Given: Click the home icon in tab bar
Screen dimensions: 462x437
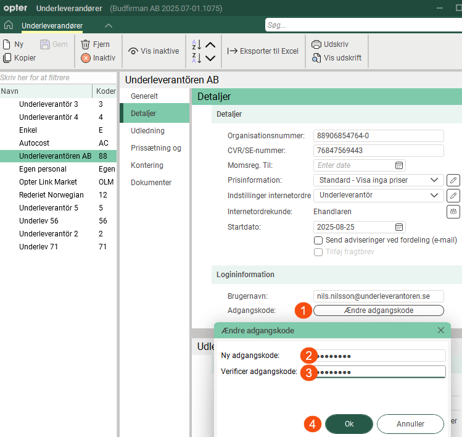Looking at the screenshot, I should click(8, 25).
